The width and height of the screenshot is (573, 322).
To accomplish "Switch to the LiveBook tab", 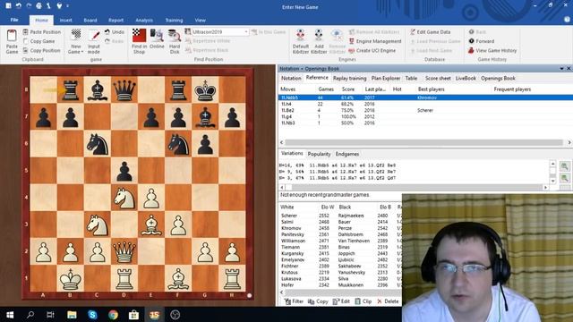I will tap(466, 78).
